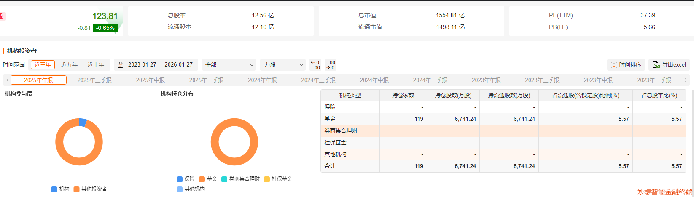Open the 2023年中报 report tab

pos(598,80)
